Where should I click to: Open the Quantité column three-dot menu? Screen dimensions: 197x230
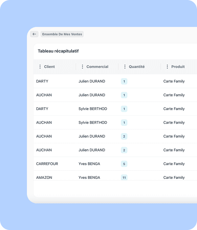click(125, 67)
